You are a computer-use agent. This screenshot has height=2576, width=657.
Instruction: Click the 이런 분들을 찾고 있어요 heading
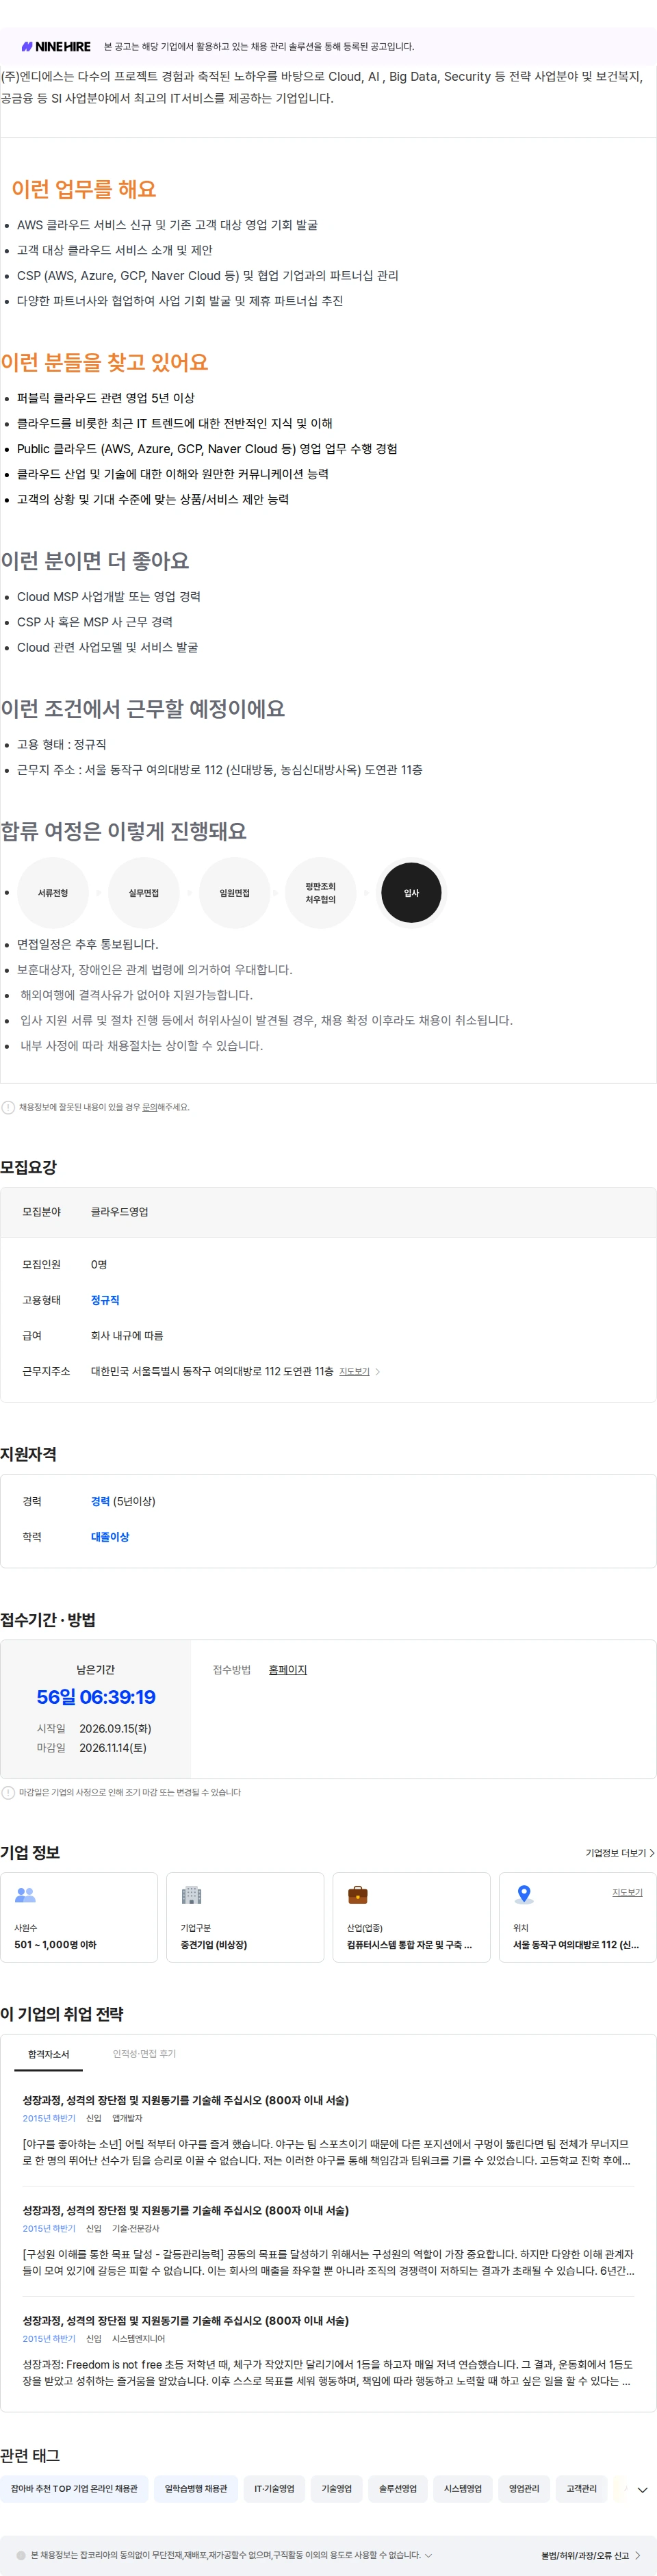[x=104, y=362]
